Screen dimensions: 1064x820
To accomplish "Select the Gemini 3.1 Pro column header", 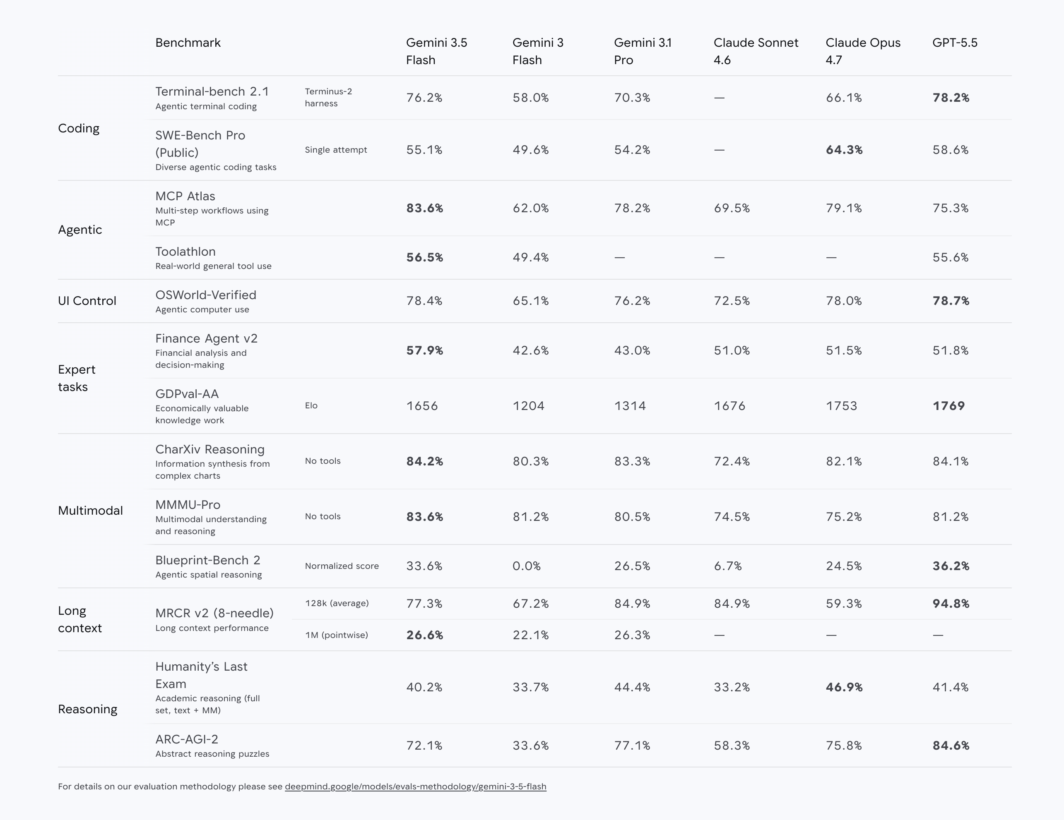I will tap(643, 51).
